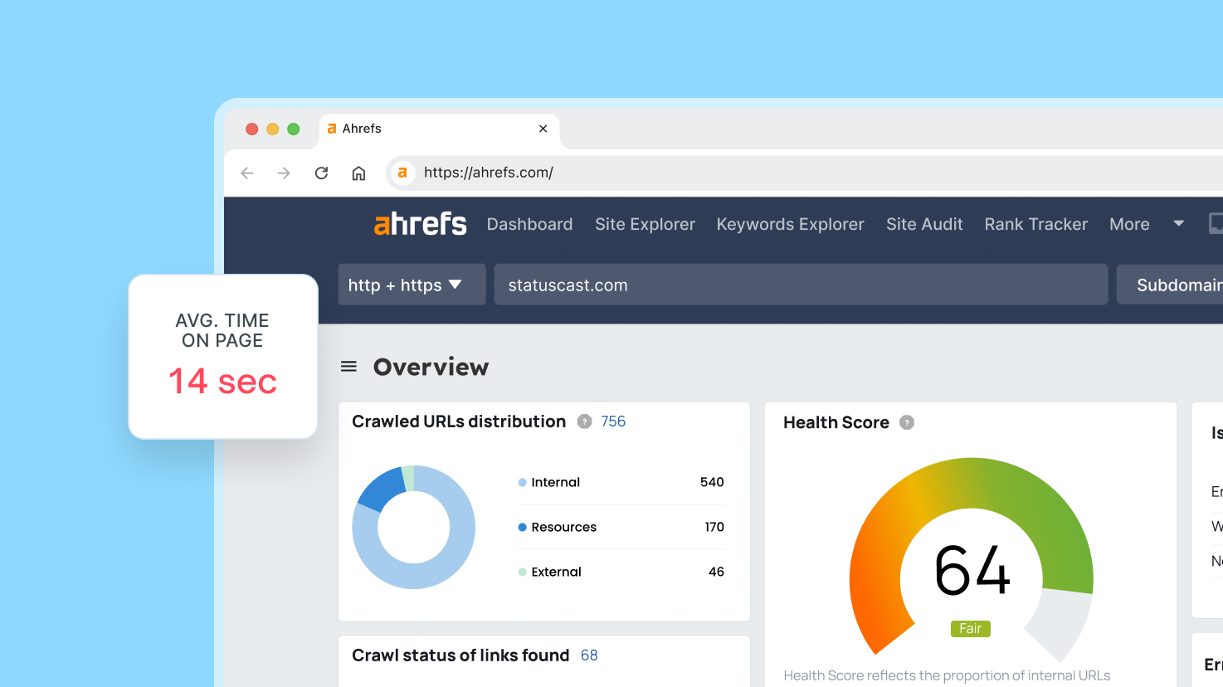The width and height of the screenshot is (1223, 687).
Task: Go to Site Audit
Action: [x=924, y=224]
